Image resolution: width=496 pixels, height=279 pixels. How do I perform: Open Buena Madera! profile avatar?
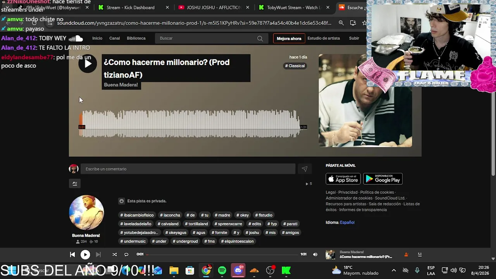86,212
